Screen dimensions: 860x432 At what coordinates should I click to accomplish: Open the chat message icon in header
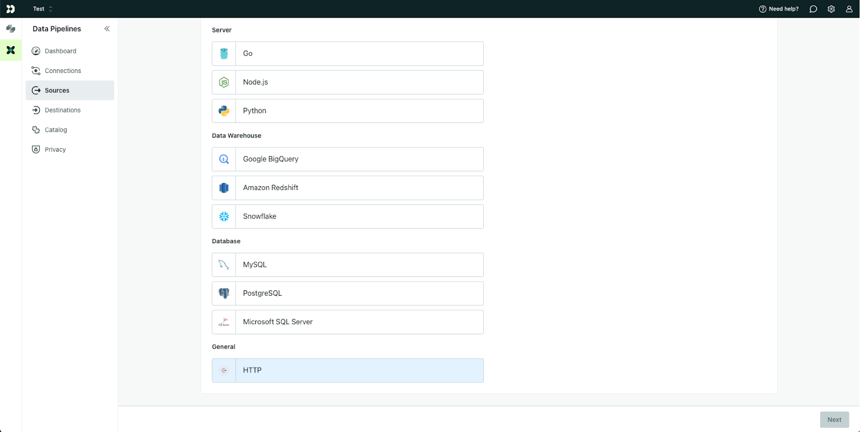point(813,9)
